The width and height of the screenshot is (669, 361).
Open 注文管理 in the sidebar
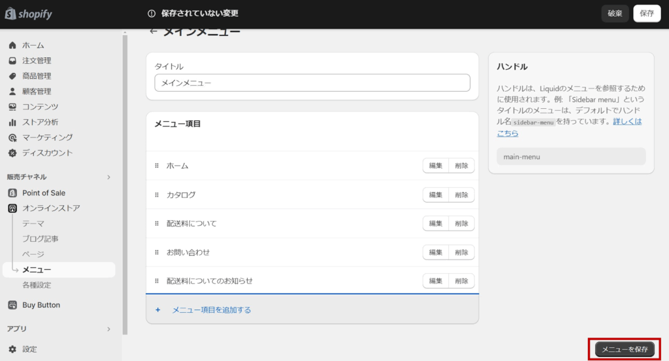pos(37,61)
